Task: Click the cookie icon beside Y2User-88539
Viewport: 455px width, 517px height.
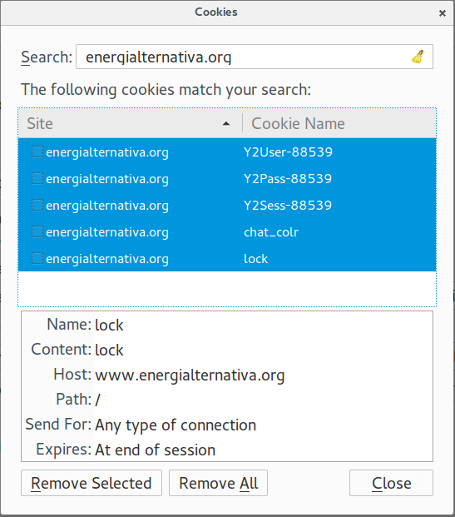Action: tap(37, 152)
